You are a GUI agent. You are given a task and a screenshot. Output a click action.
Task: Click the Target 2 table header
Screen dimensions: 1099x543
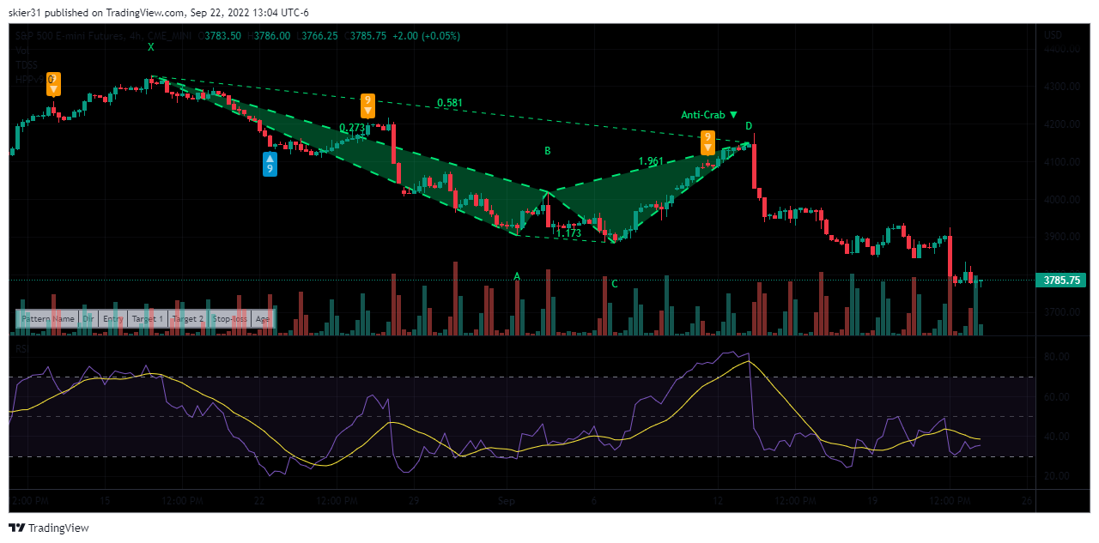point(187,318)
